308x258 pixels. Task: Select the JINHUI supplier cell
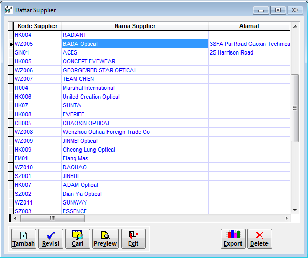tap(135, 176)
